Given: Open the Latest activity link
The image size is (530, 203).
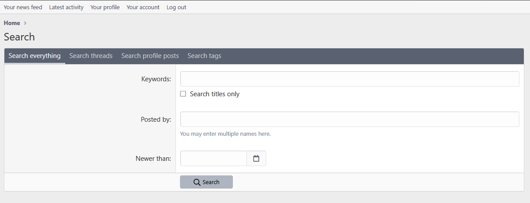Looking at the screenshot, I should (x=66, y=7).
